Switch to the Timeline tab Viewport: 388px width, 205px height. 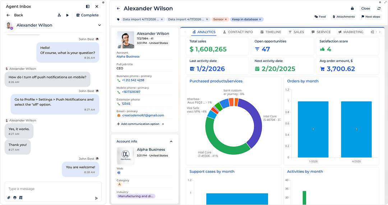(x=271, y=32)
